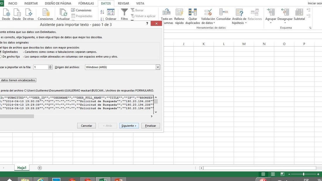Click the wizard help question mark

click(x=147, y=24)
